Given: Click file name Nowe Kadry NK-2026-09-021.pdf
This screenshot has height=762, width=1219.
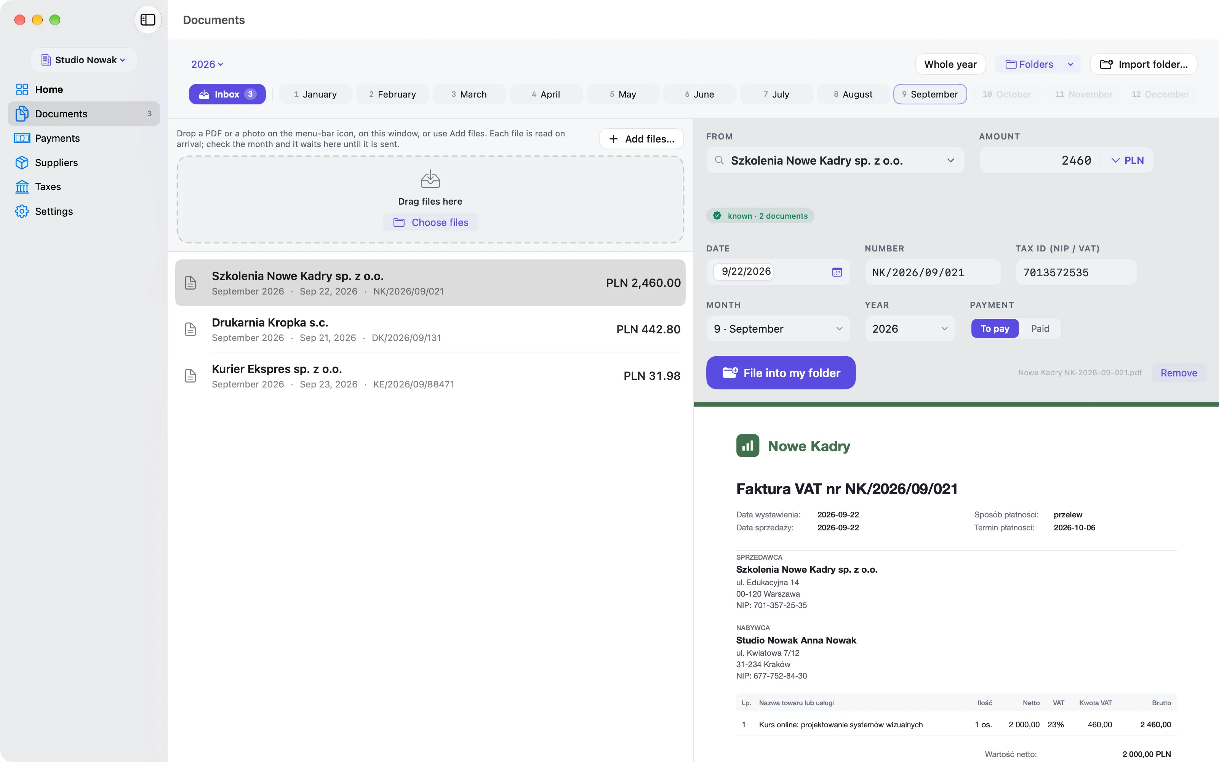Looking at the screenshot, I should coord(1080,373).
